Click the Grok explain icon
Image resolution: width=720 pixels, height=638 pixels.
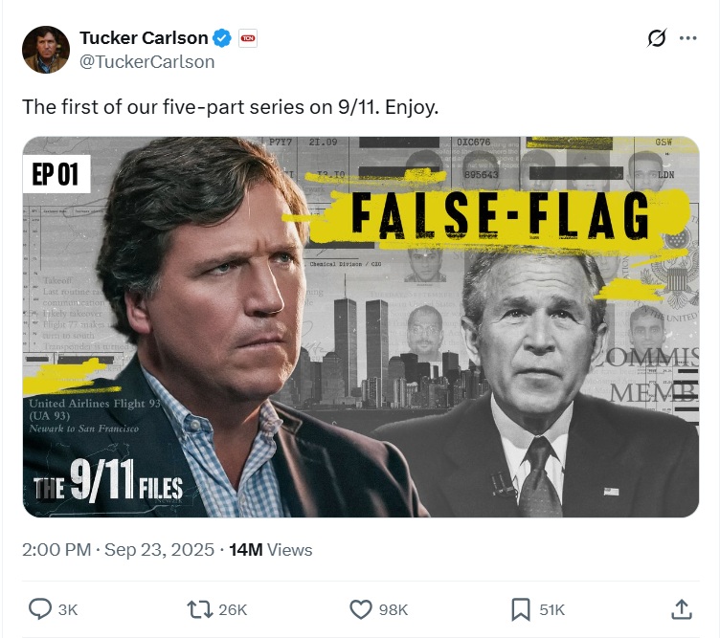pos(657,38)
